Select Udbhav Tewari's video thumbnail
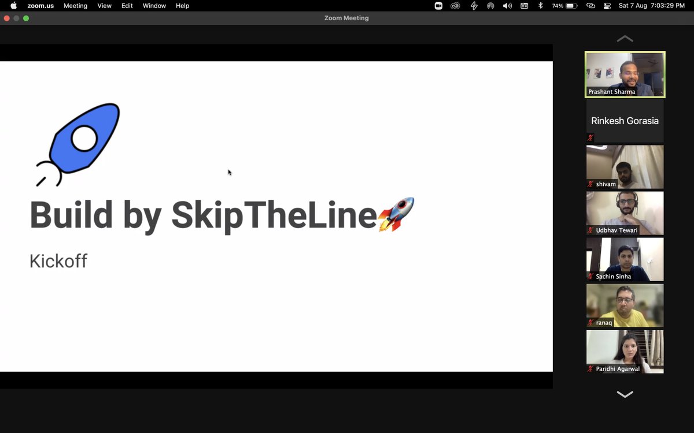The image size is (694, 433). (x=625, y=213)
